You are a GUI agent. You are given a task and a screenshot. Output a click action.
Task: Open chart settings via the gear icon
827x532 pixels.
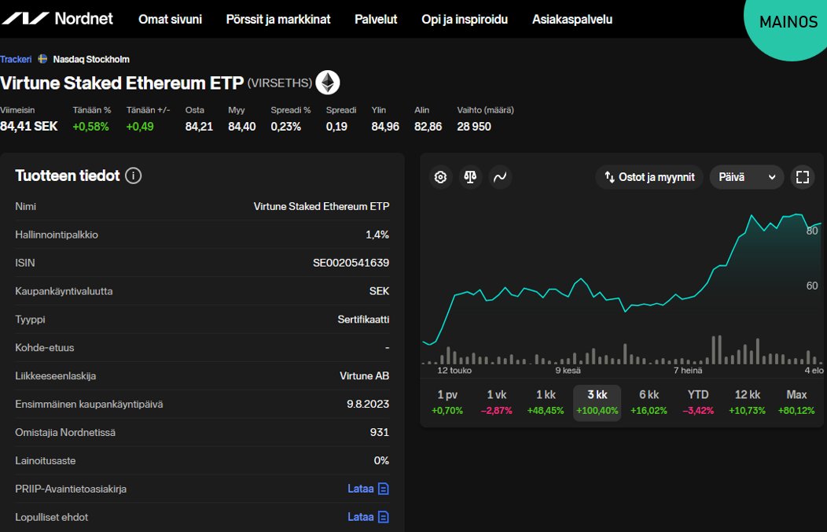(x=440, y=177)
